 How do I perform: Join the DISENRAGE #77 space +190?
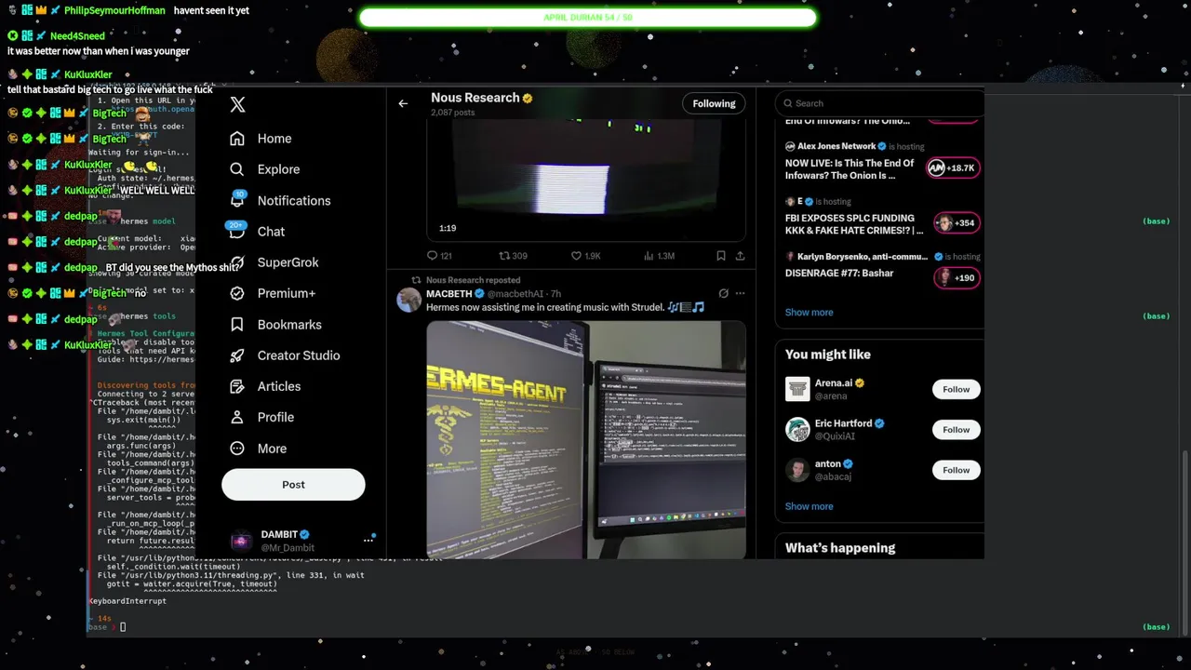956,278
